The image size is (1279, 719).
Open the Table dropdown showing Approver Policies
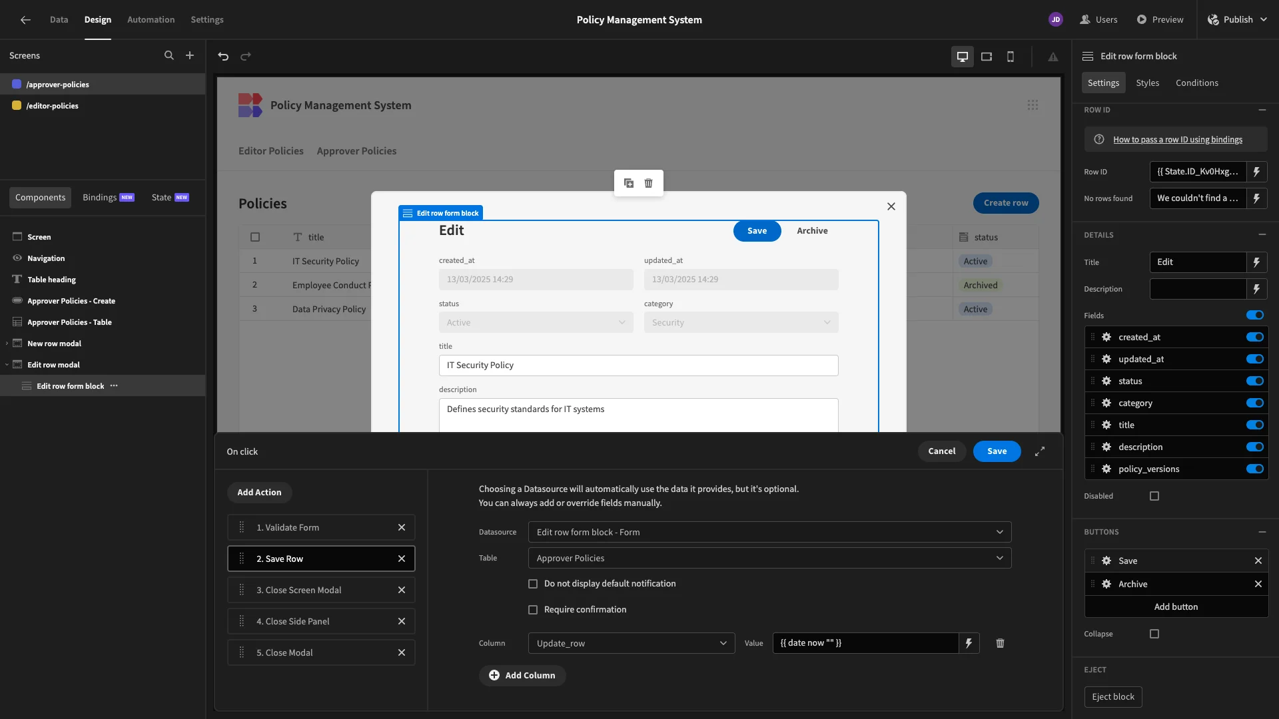769,558
